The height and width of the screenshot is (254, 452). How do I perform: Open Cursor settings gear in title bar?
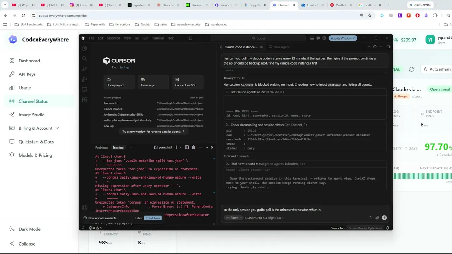[x=324, y=38]
